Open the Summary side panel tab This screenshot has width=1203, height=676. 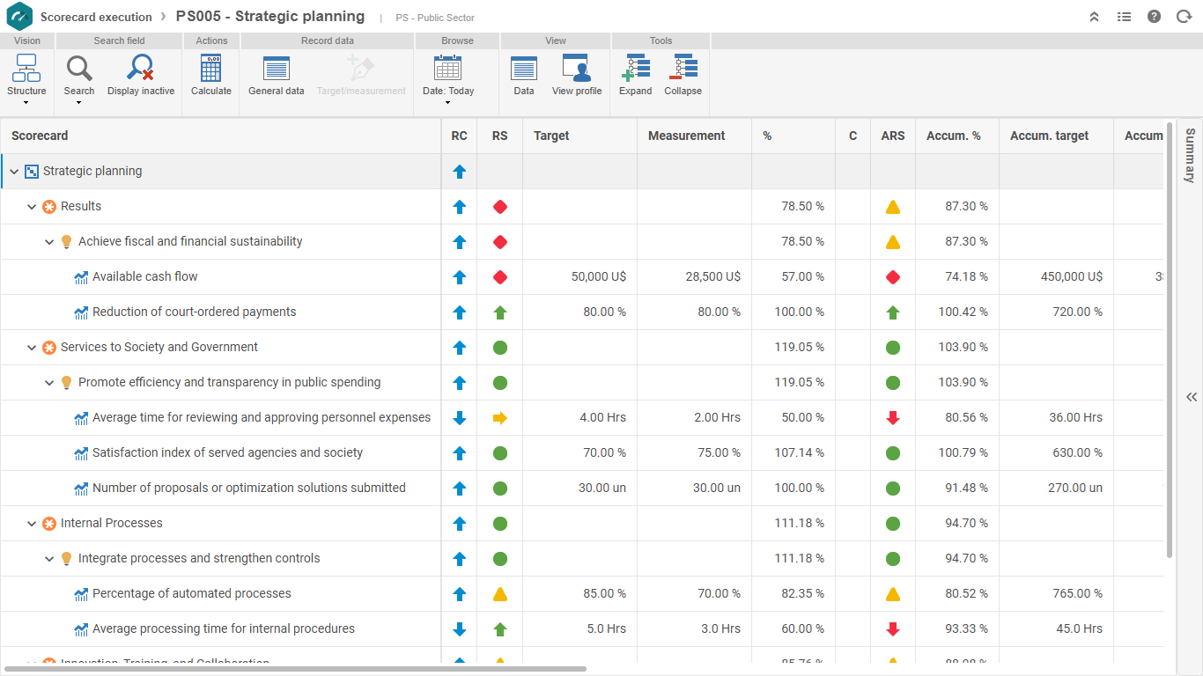(1190, 155)
